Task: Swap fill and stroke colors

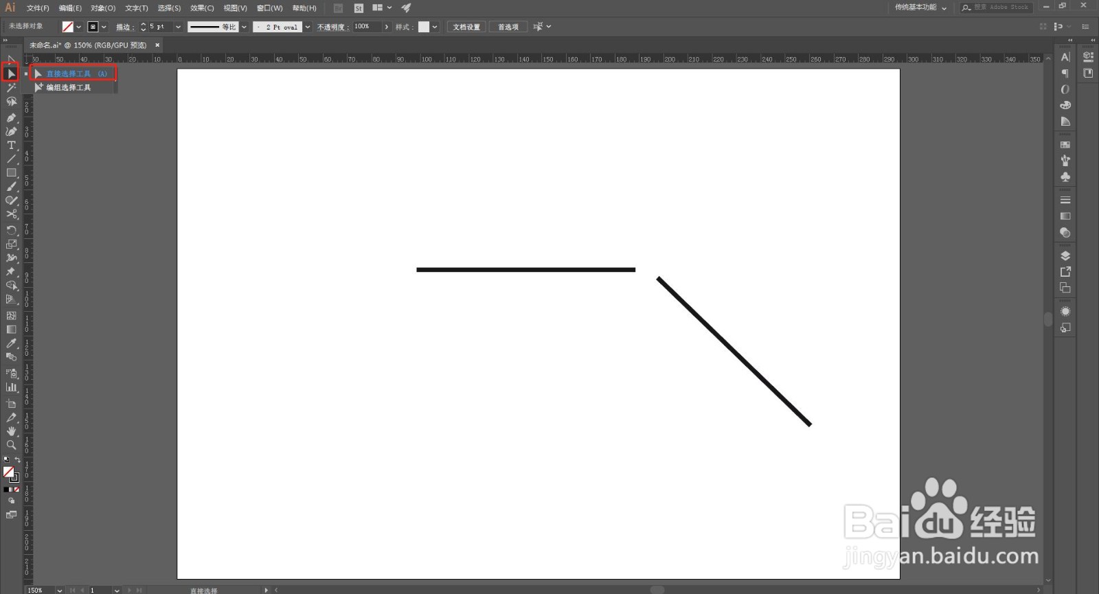Action: pyautogui.click(x=17, y=459)
